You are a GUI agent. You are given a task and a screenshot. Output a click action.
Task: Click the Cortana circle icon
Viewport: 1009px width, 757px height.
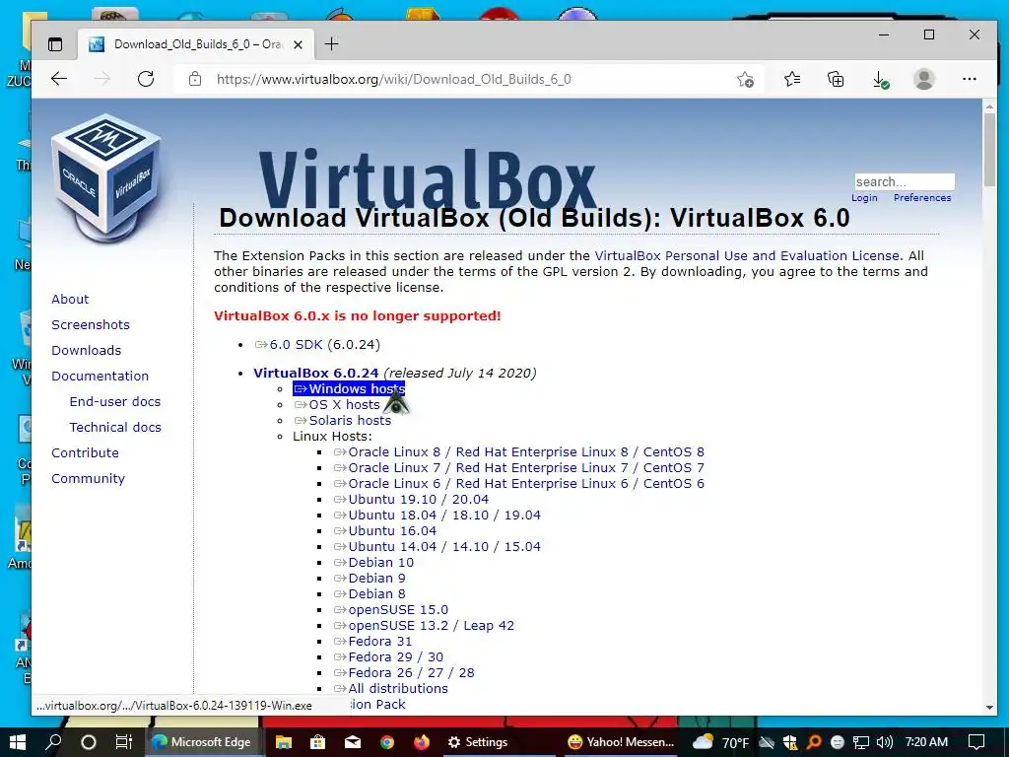tap(89, 742)
